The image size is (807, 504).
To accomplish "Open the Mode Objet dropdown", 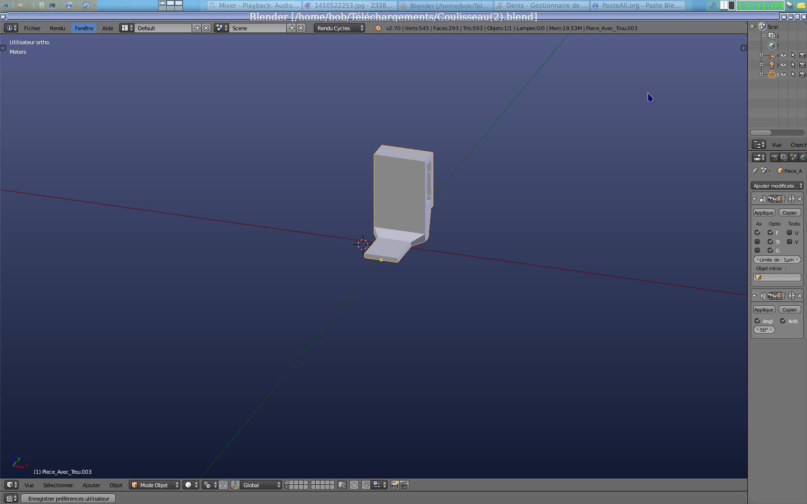I will pyautogui.click(x=155, y=485).
